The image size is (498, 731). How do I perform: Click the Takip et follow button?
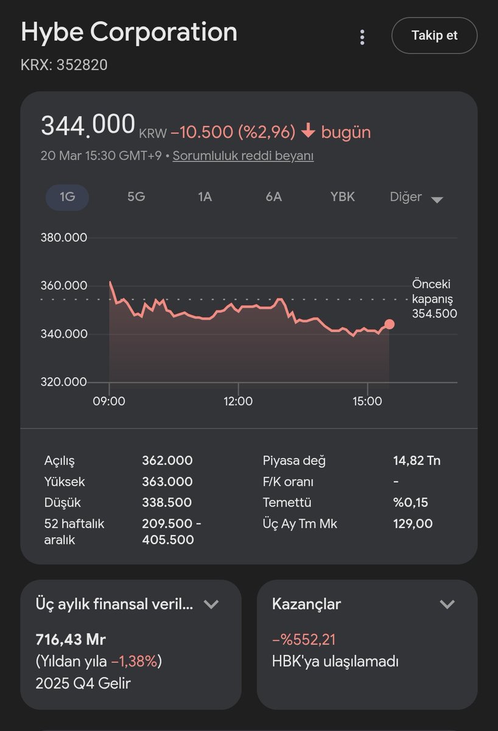pos(434,35)
